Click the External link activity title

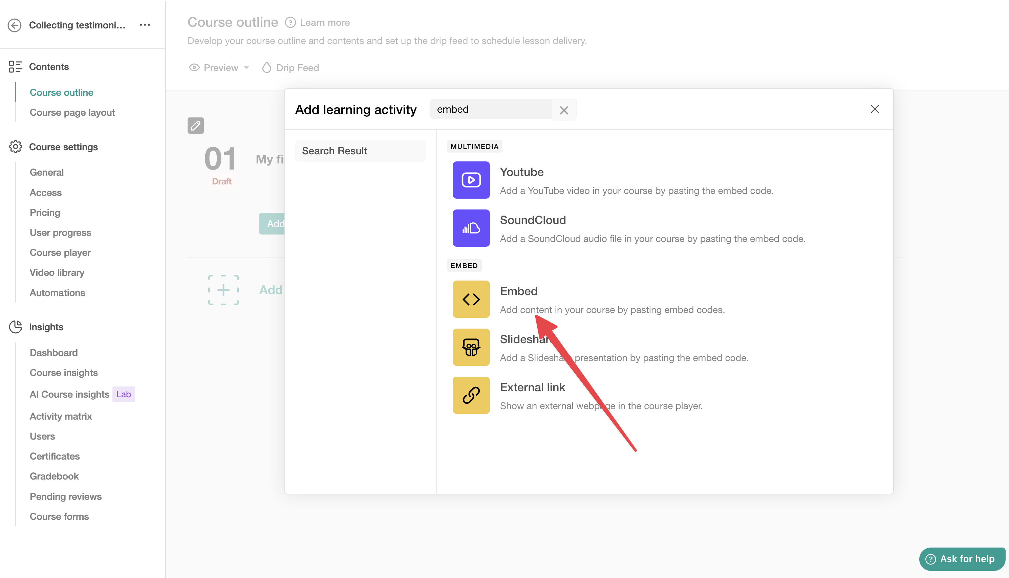pyautogui.click(x=533, y=387)
